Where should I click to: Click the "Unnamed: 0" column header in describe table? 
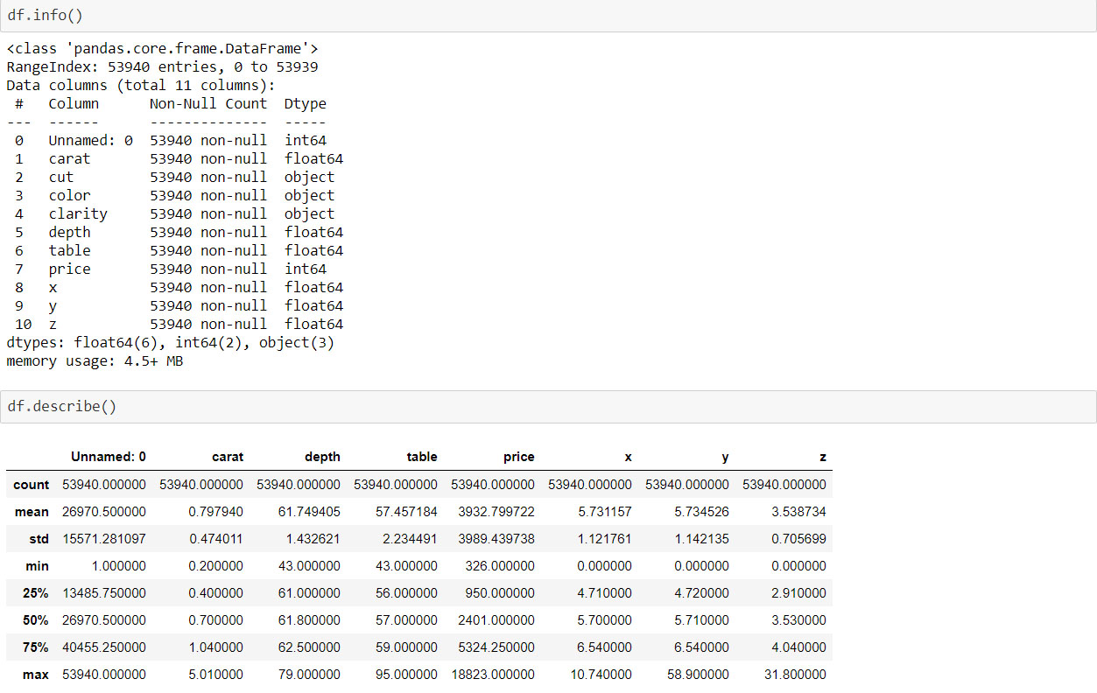[x=109, y=457]
